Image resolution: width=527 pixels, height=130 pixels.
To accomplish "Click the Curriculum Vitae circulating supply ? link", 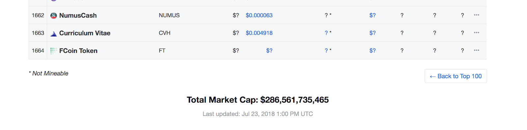I will (326, 33).
